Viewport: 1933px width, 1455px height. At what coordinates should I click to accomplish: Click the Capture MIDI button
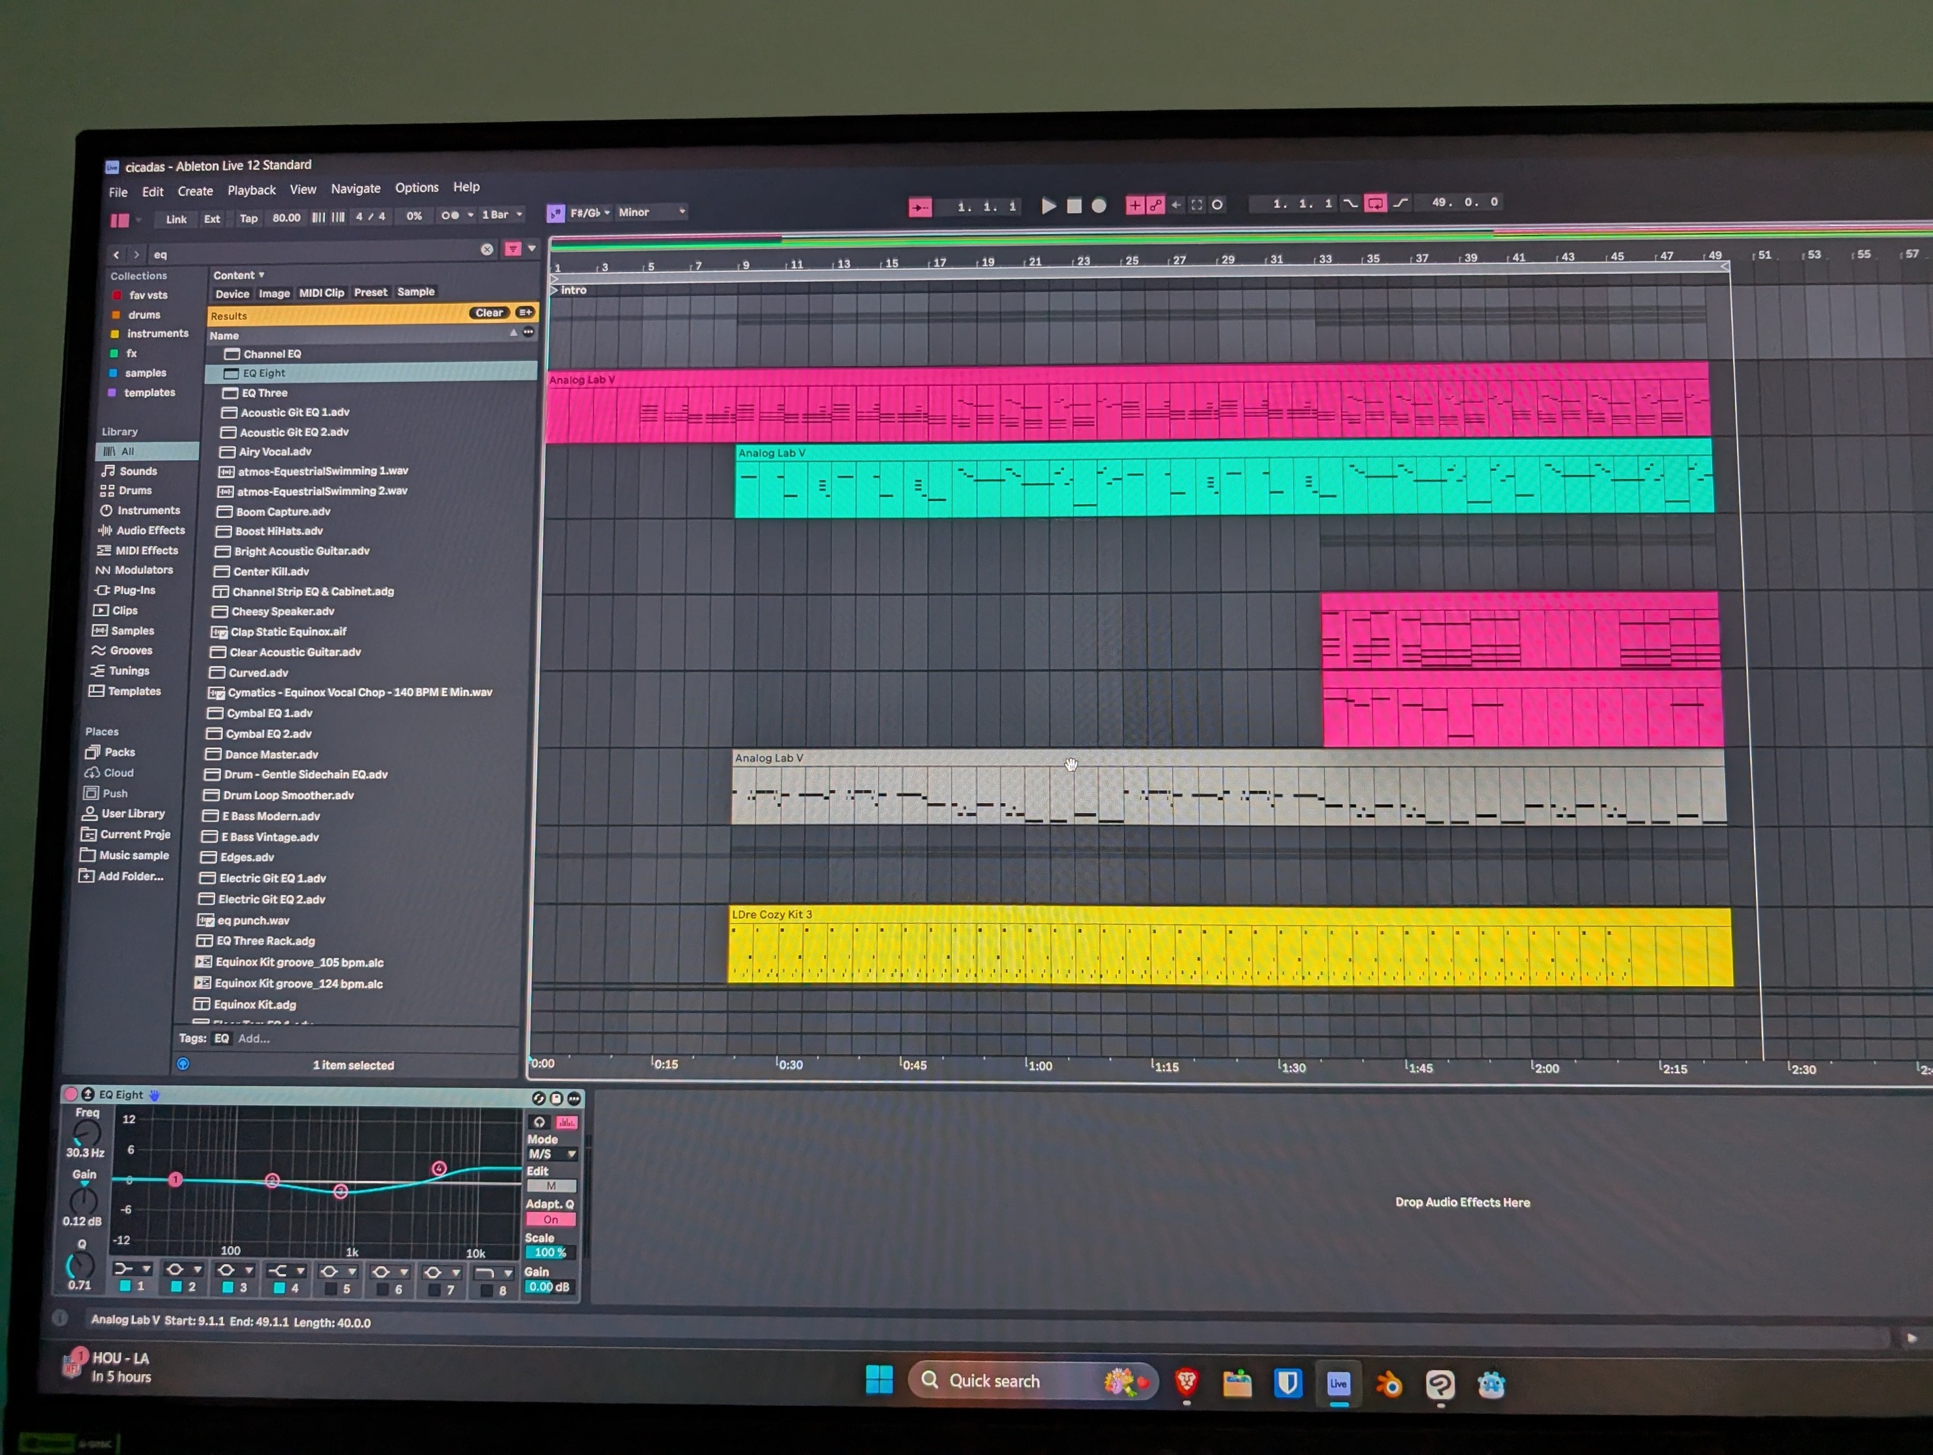1197,205
